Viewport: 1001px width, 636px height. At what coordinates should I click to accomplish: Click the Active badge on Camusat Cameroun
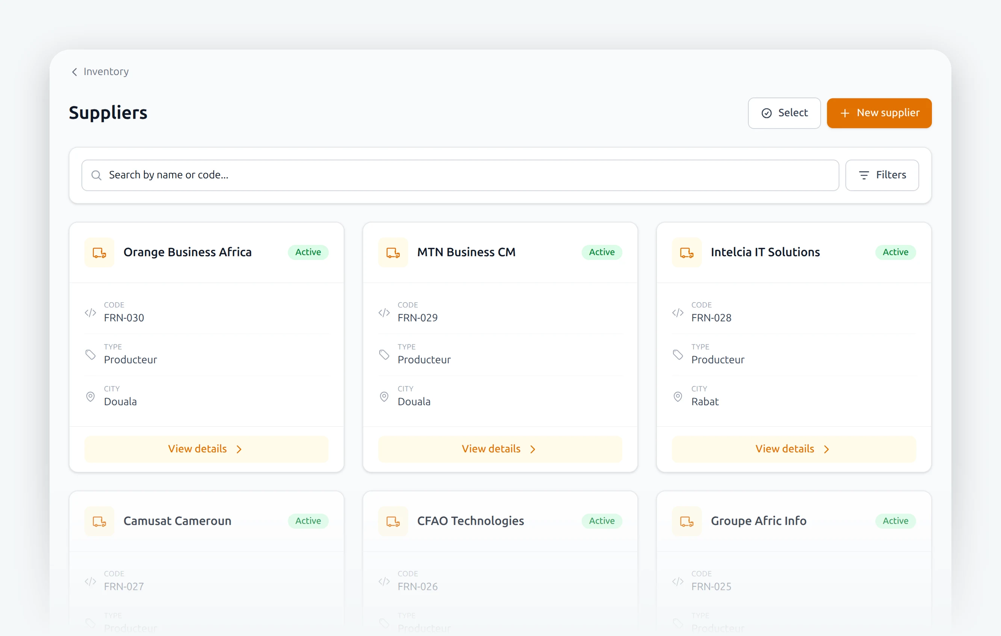click(308, 521)
